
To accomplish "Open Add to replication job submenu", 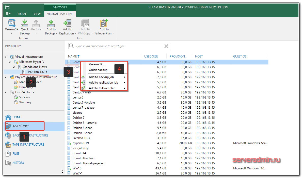I will [103, 83].
